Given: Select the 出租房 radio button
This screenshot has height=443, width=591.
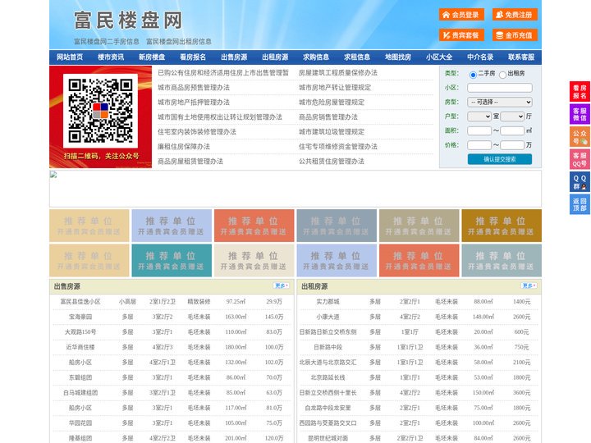Looking at the screenshot, I should (x=502, y=75).
